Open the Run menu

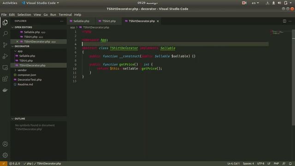pos(53,15)
